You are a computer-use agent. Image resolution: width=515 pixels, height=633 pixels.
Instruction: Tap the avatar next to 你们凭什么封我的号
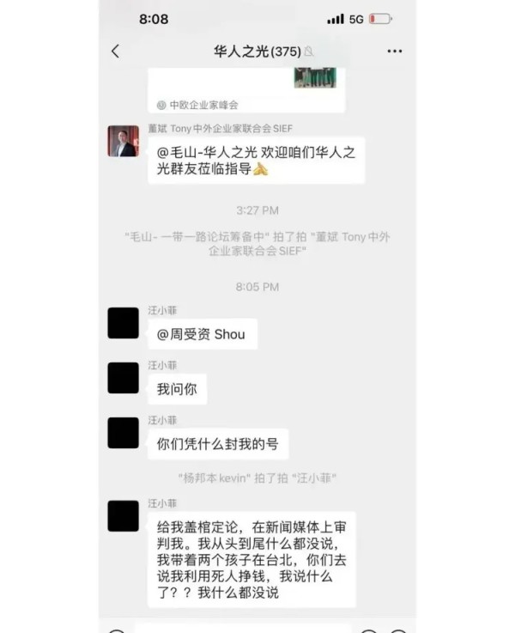point(124,433)
